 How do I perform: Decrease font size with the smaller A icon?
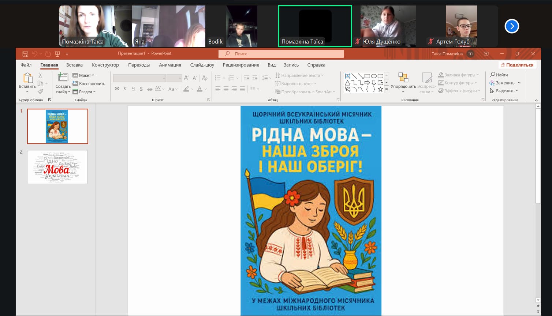click(x=195, y=78)
